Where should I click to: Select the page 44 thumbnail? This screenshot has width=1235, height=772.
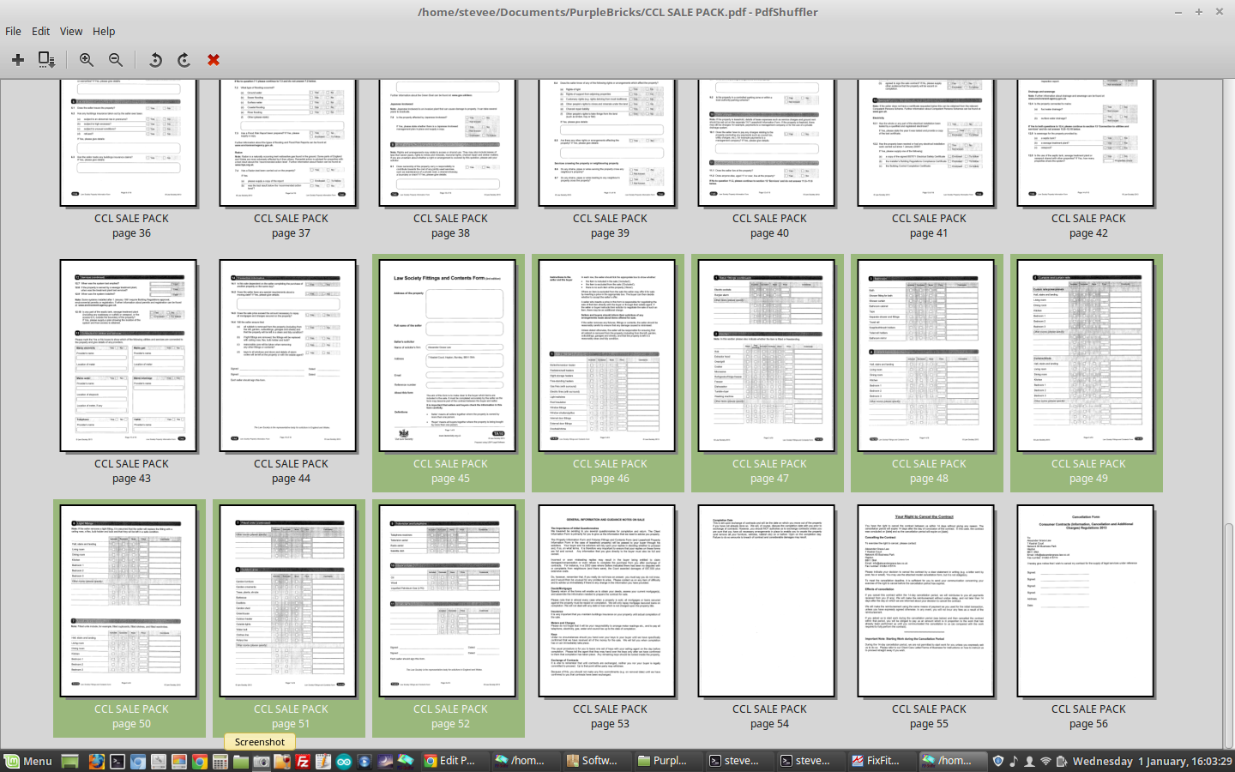click(x=291, y=355)
